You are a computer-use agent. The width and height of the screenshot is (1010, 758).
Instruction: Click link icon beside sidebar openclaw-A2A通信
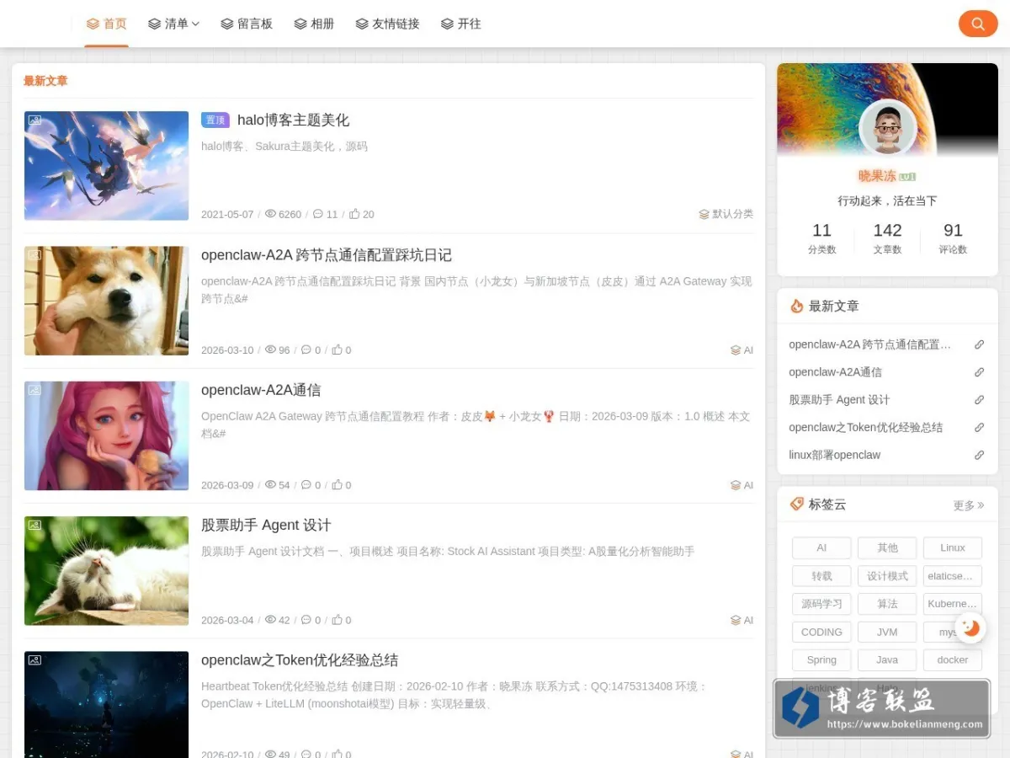click(979, 372)
